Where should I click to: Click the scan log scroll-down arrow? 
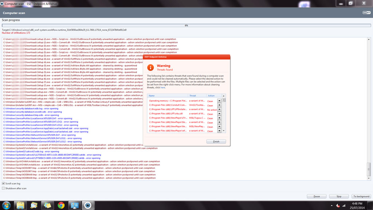(x=369, y=178)
